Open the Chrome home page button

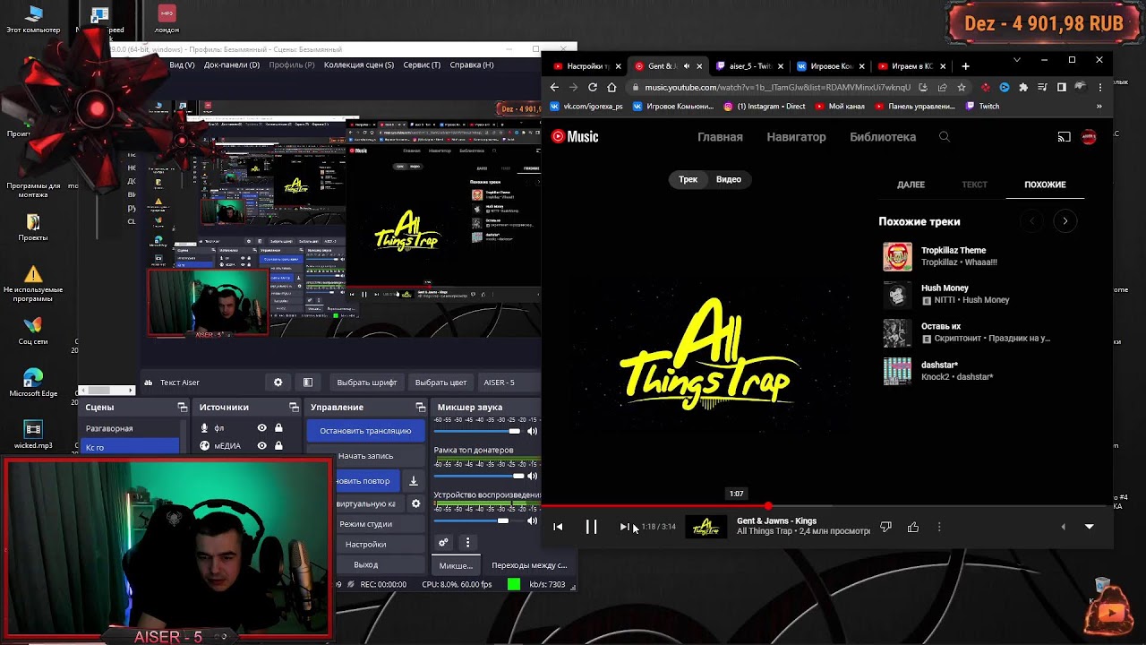[x=611, y=87]
